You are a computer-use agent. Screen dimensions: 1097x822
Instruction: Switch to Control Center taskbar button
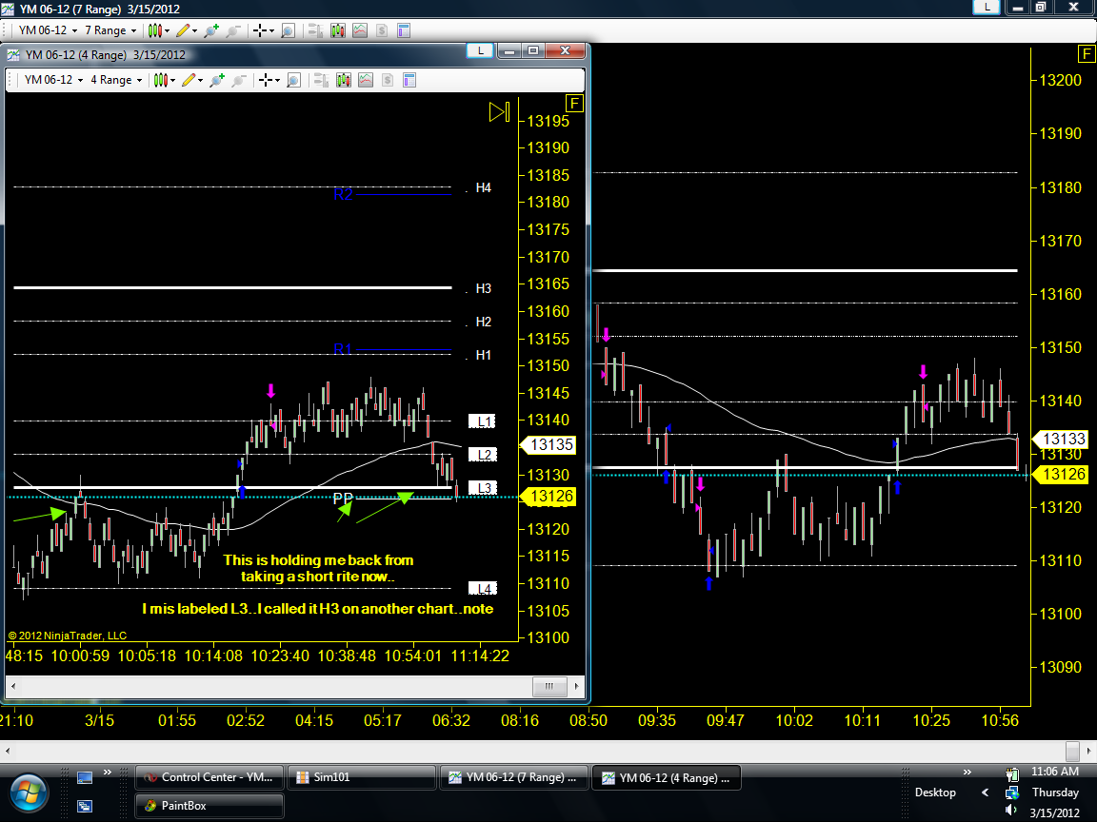click(209, 777)
